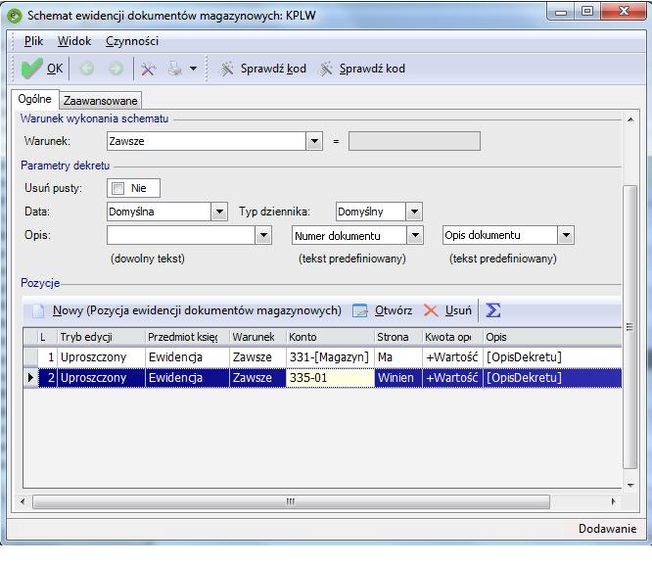Click the scroll down arrow on vertical scrollbar
This screenshot has width=652, height=567.
630,485
